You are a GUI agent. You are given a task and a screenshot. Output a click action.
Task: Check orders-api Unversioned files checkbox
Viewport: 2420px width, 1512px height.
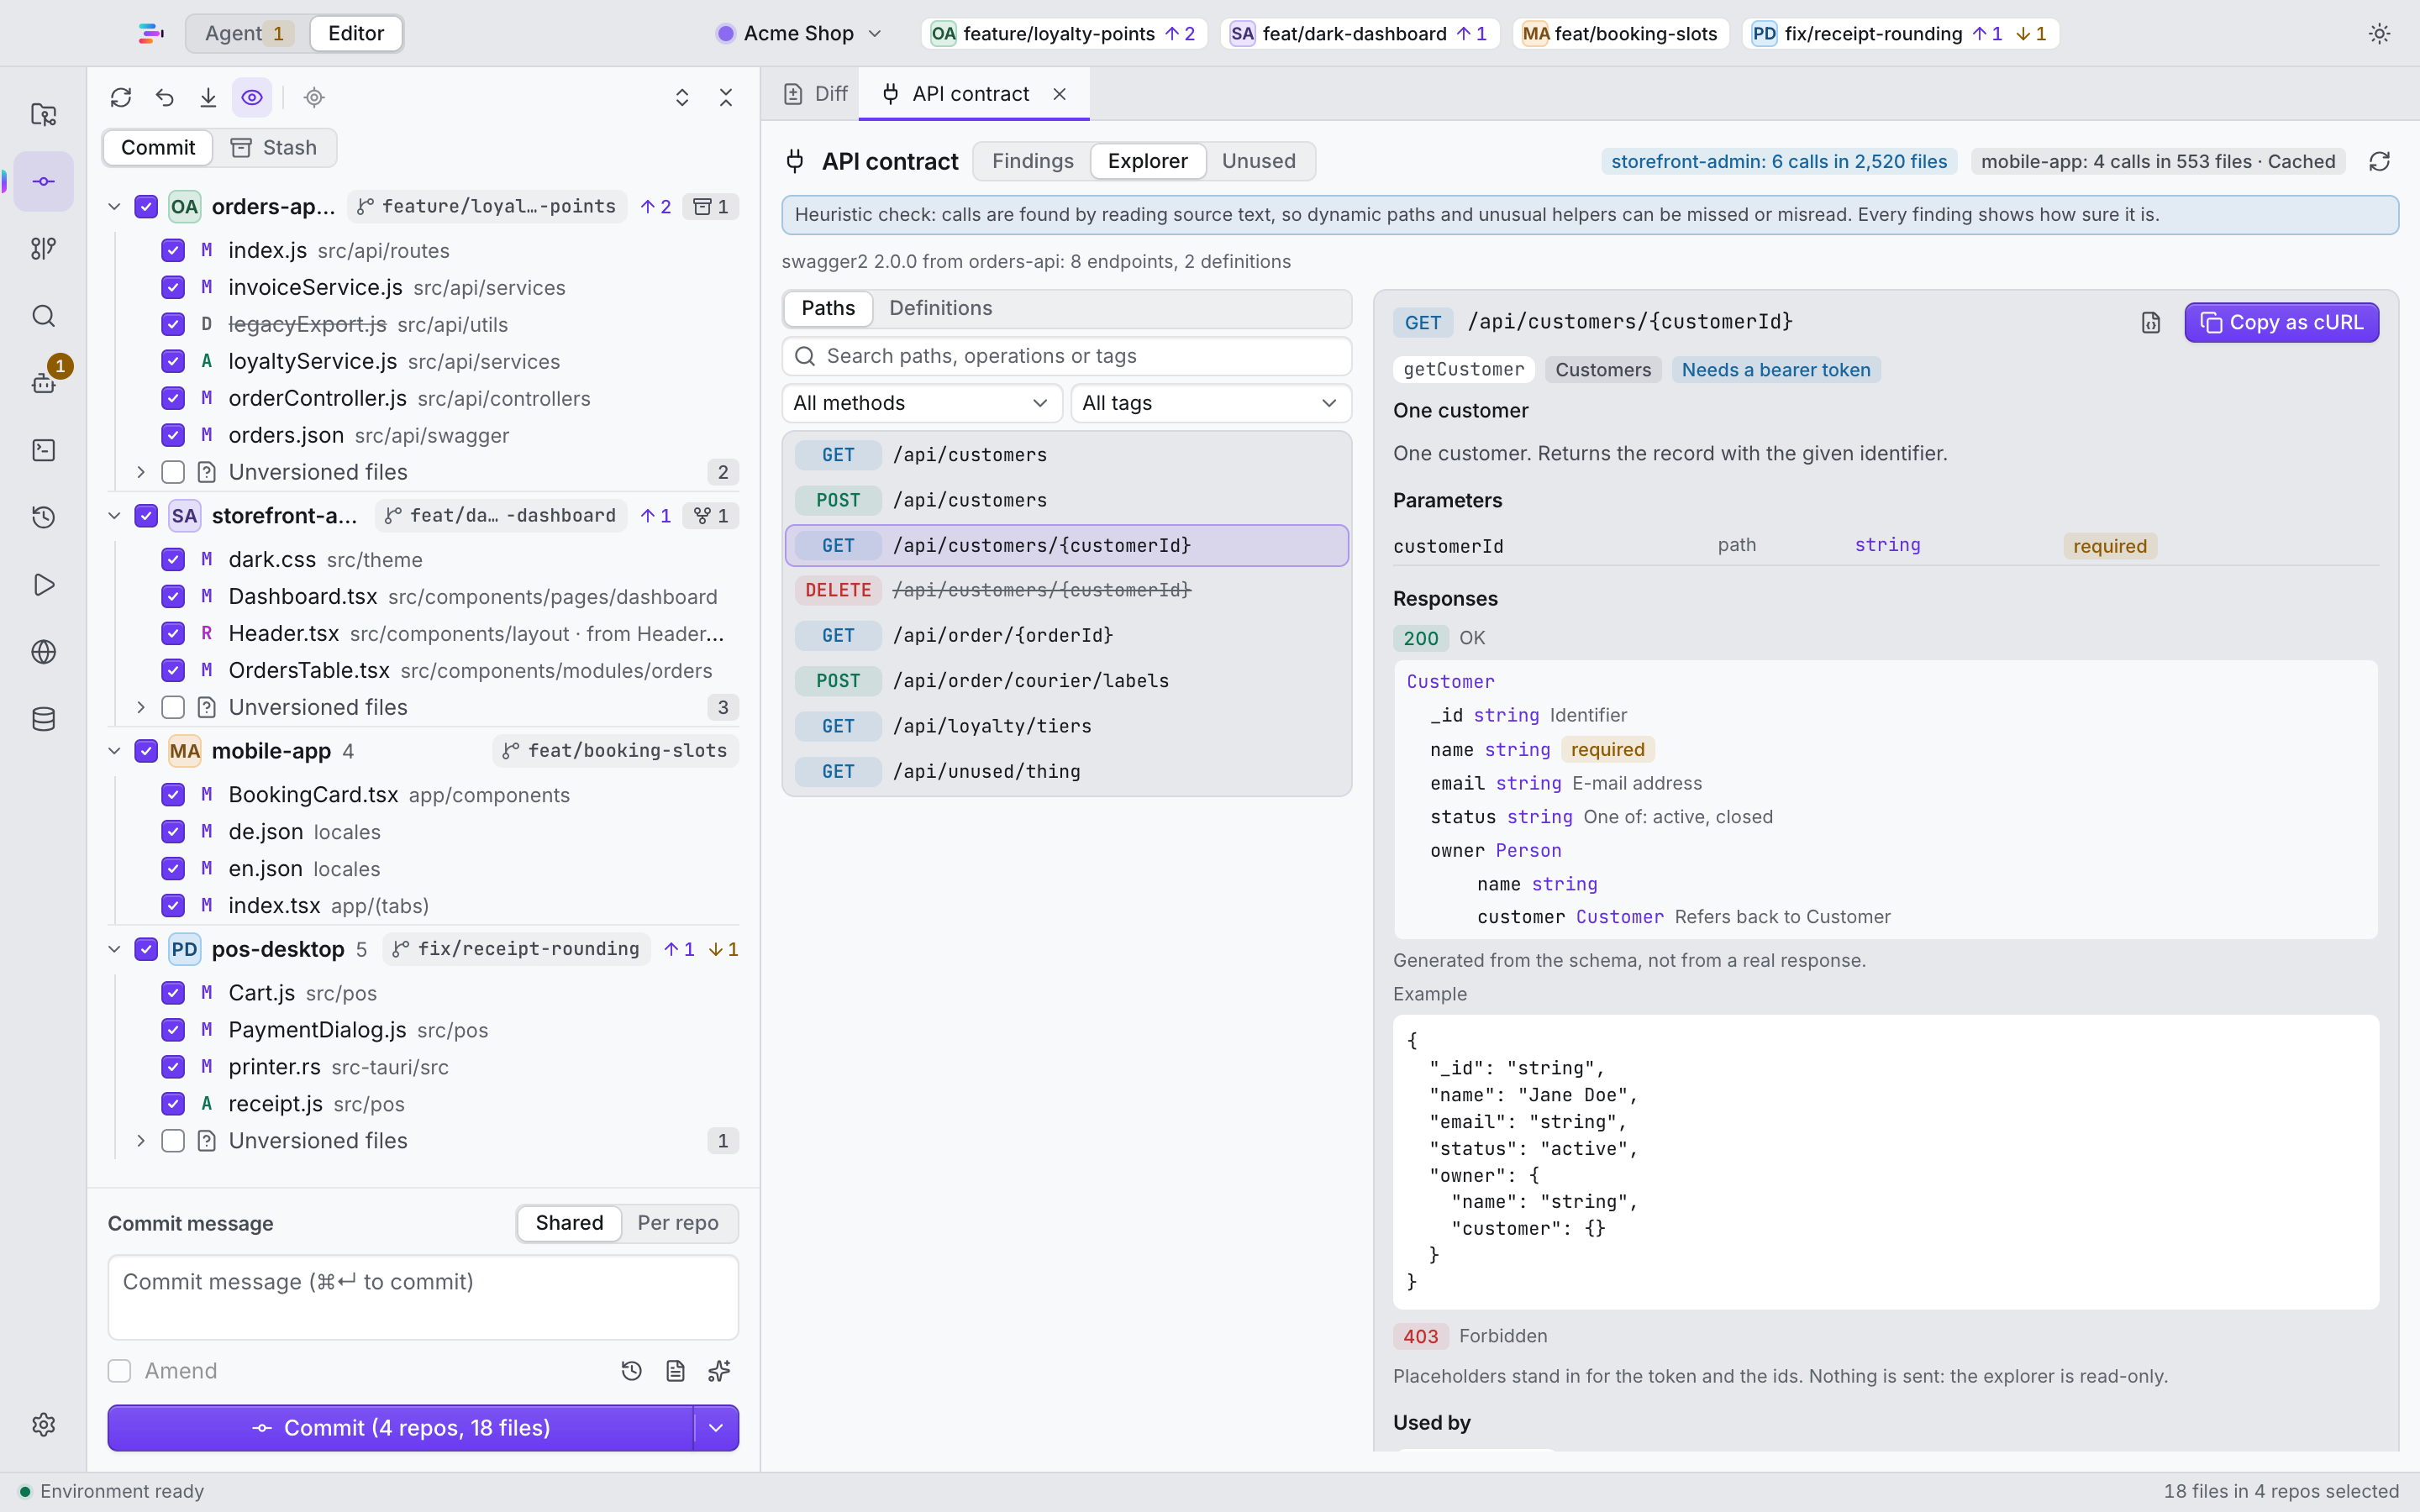coord(173,471)
